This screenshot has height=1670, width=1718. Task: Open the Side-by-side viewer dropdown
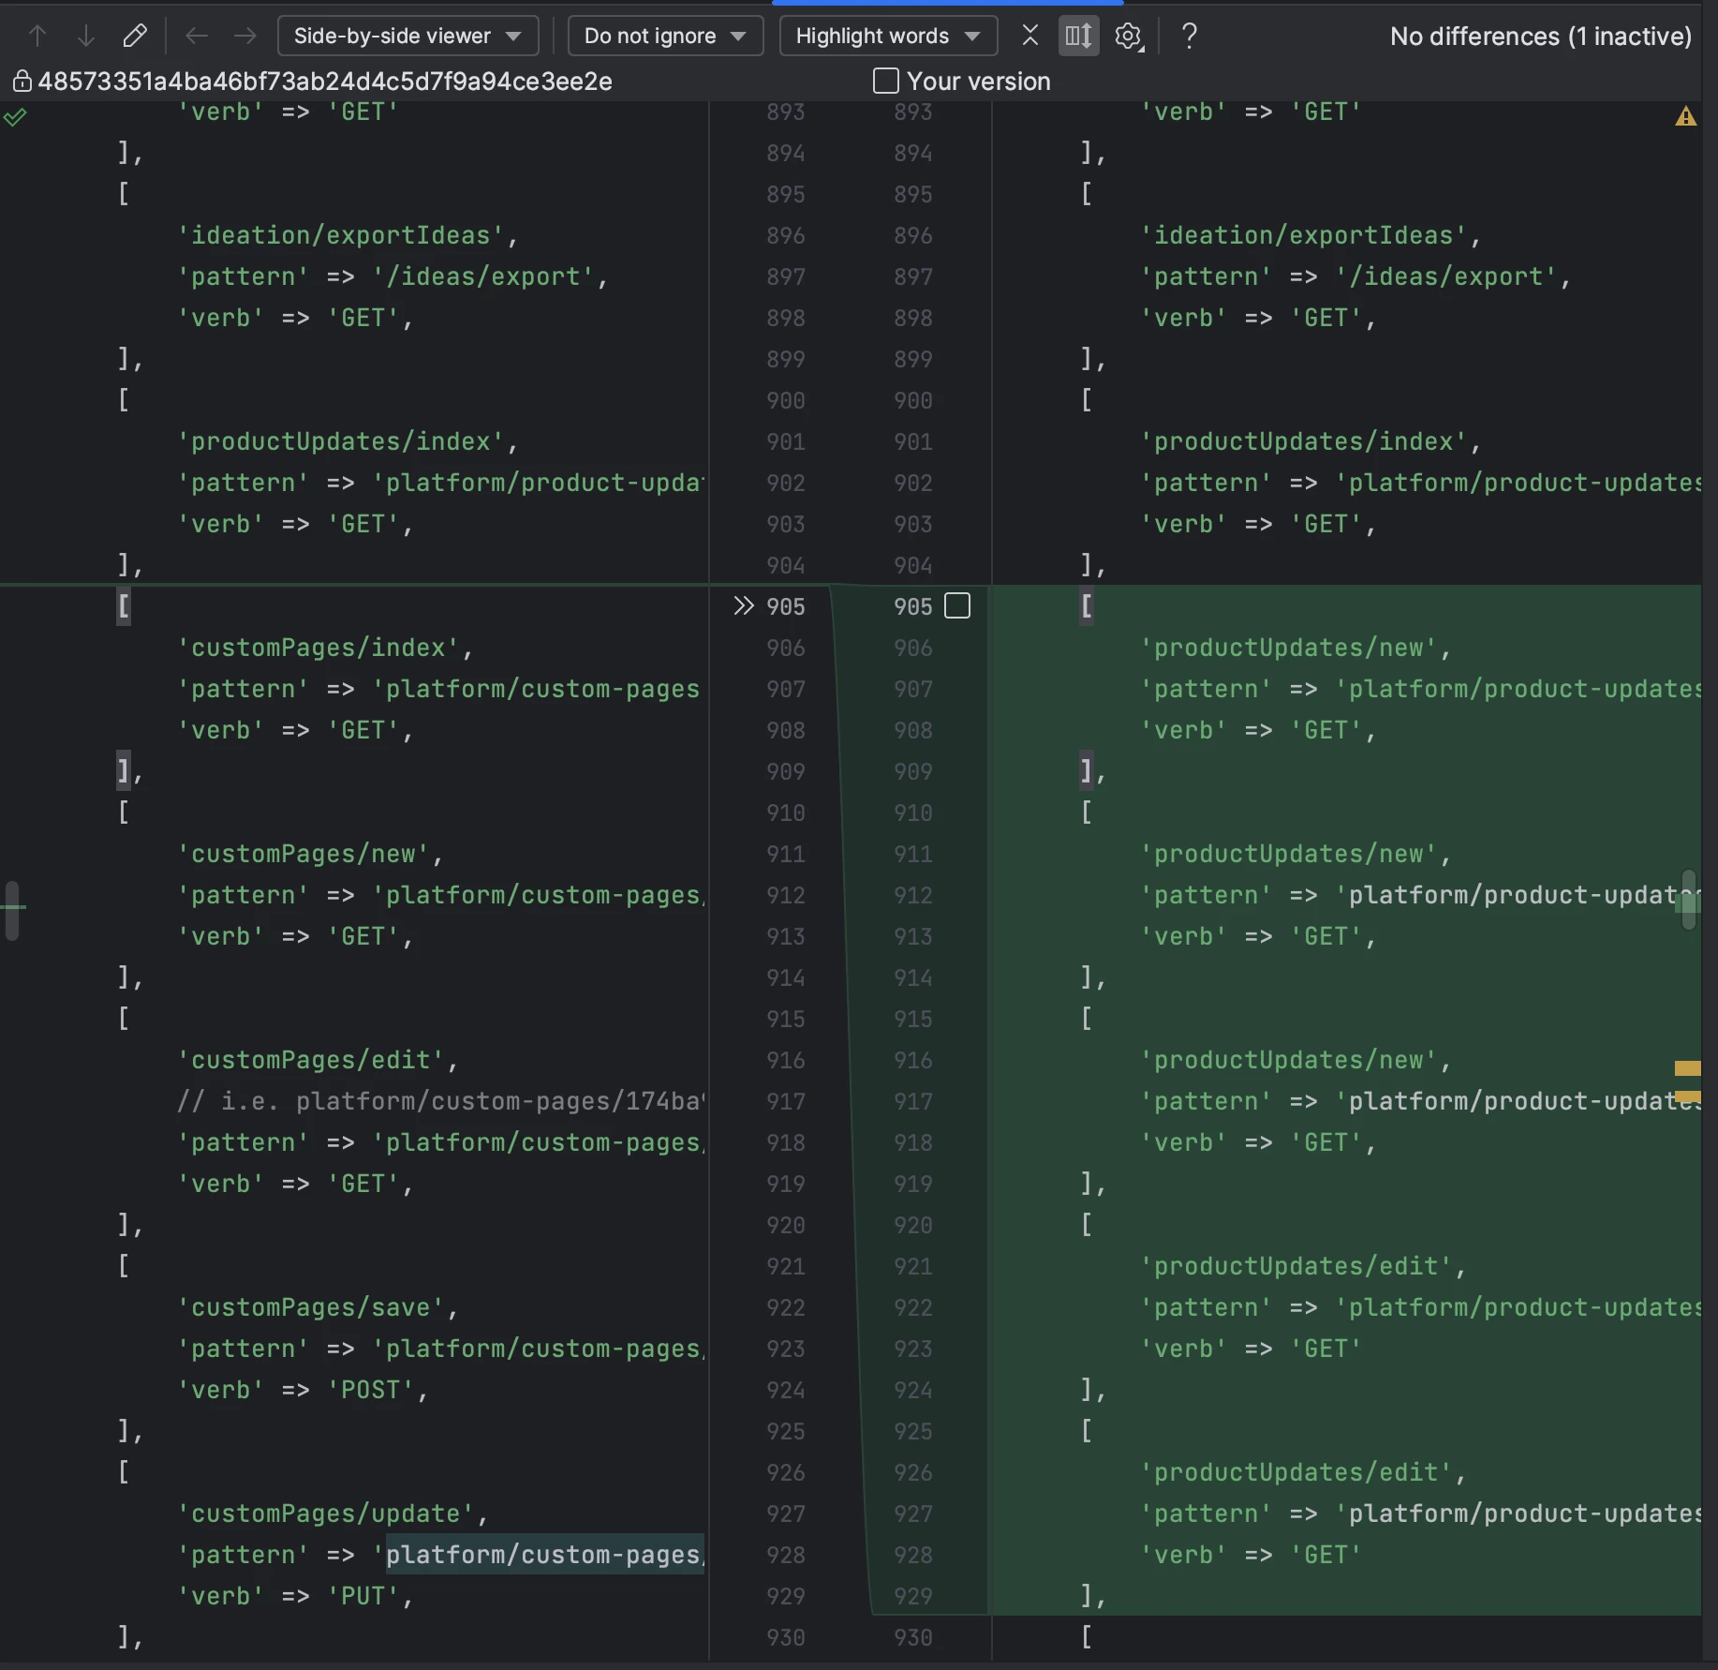[407, 37]
